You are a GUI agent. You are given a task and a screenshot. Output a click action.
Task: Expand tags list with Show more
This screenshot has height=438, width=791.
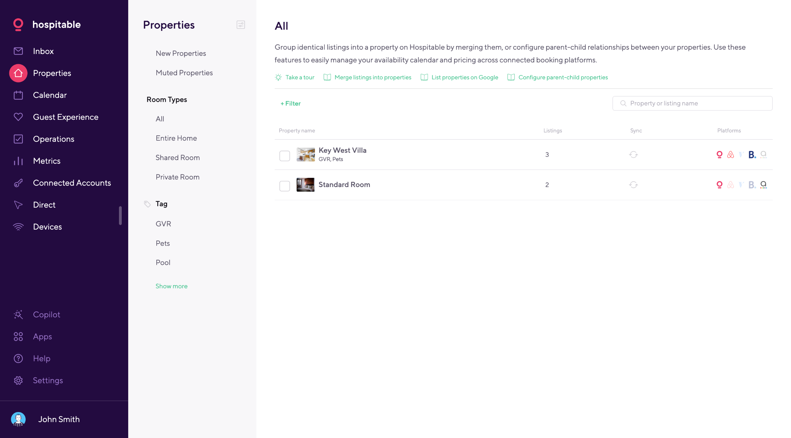click(x=171, y=286)
